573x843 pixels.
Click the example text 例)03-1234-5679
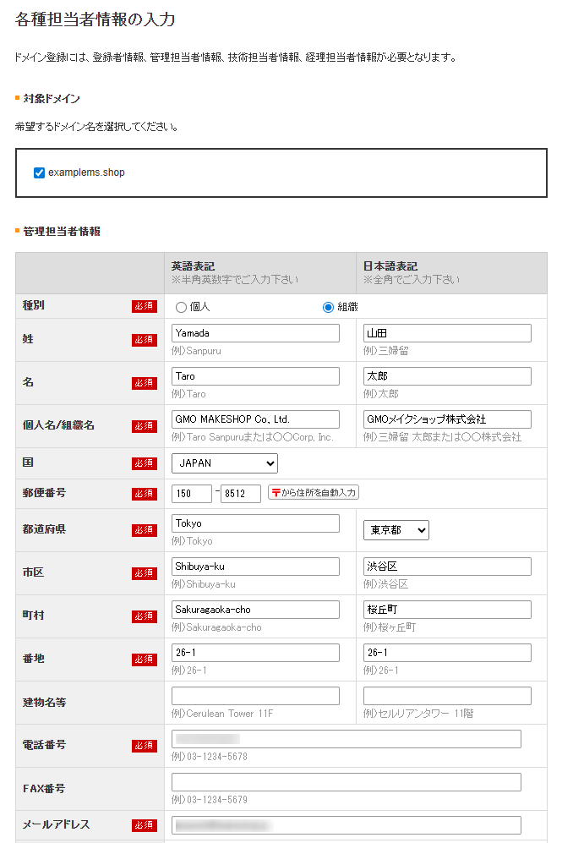(210, 799)
